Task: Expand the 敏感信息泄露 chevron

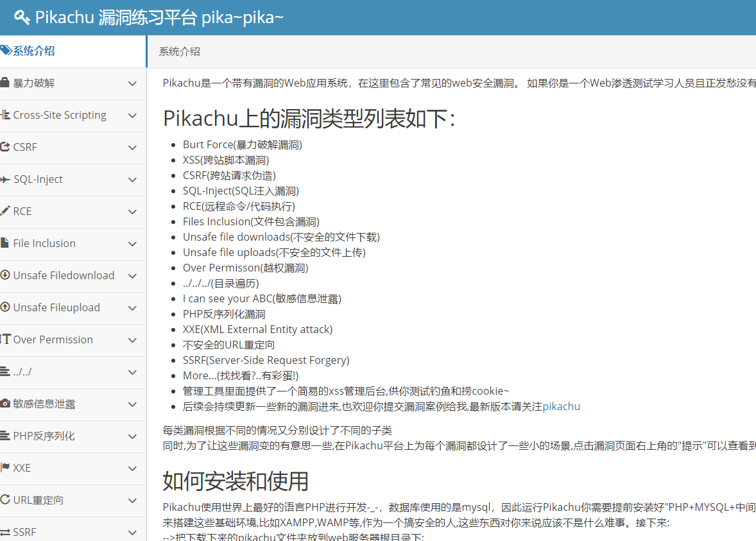Action: (x=133, y=404)
